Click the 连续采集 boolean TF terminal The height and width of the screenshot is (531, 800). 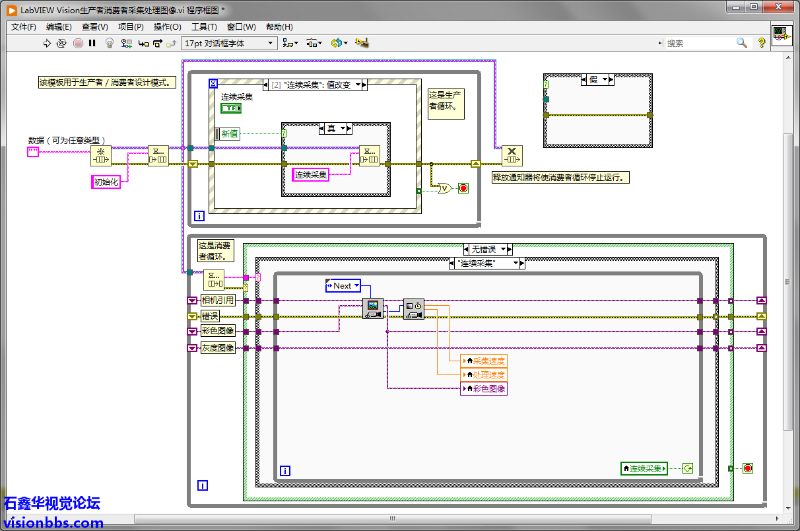coord(230,108)
